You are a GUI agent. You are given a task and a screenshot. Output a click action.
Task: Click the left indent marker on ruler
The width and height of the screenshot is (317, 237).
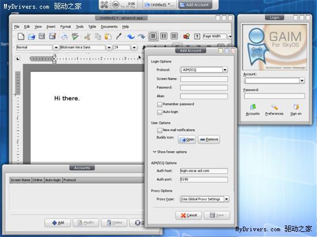coord(54,59)
